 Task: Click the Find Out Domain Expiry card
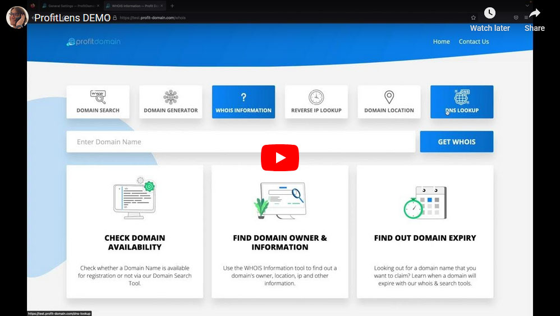[425, 231]
